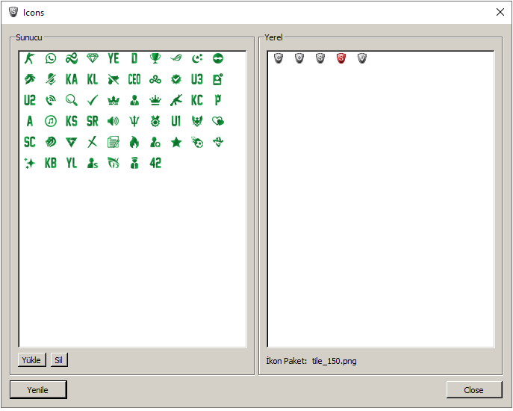Select the plain checkmark icon

tap(93, 101)
